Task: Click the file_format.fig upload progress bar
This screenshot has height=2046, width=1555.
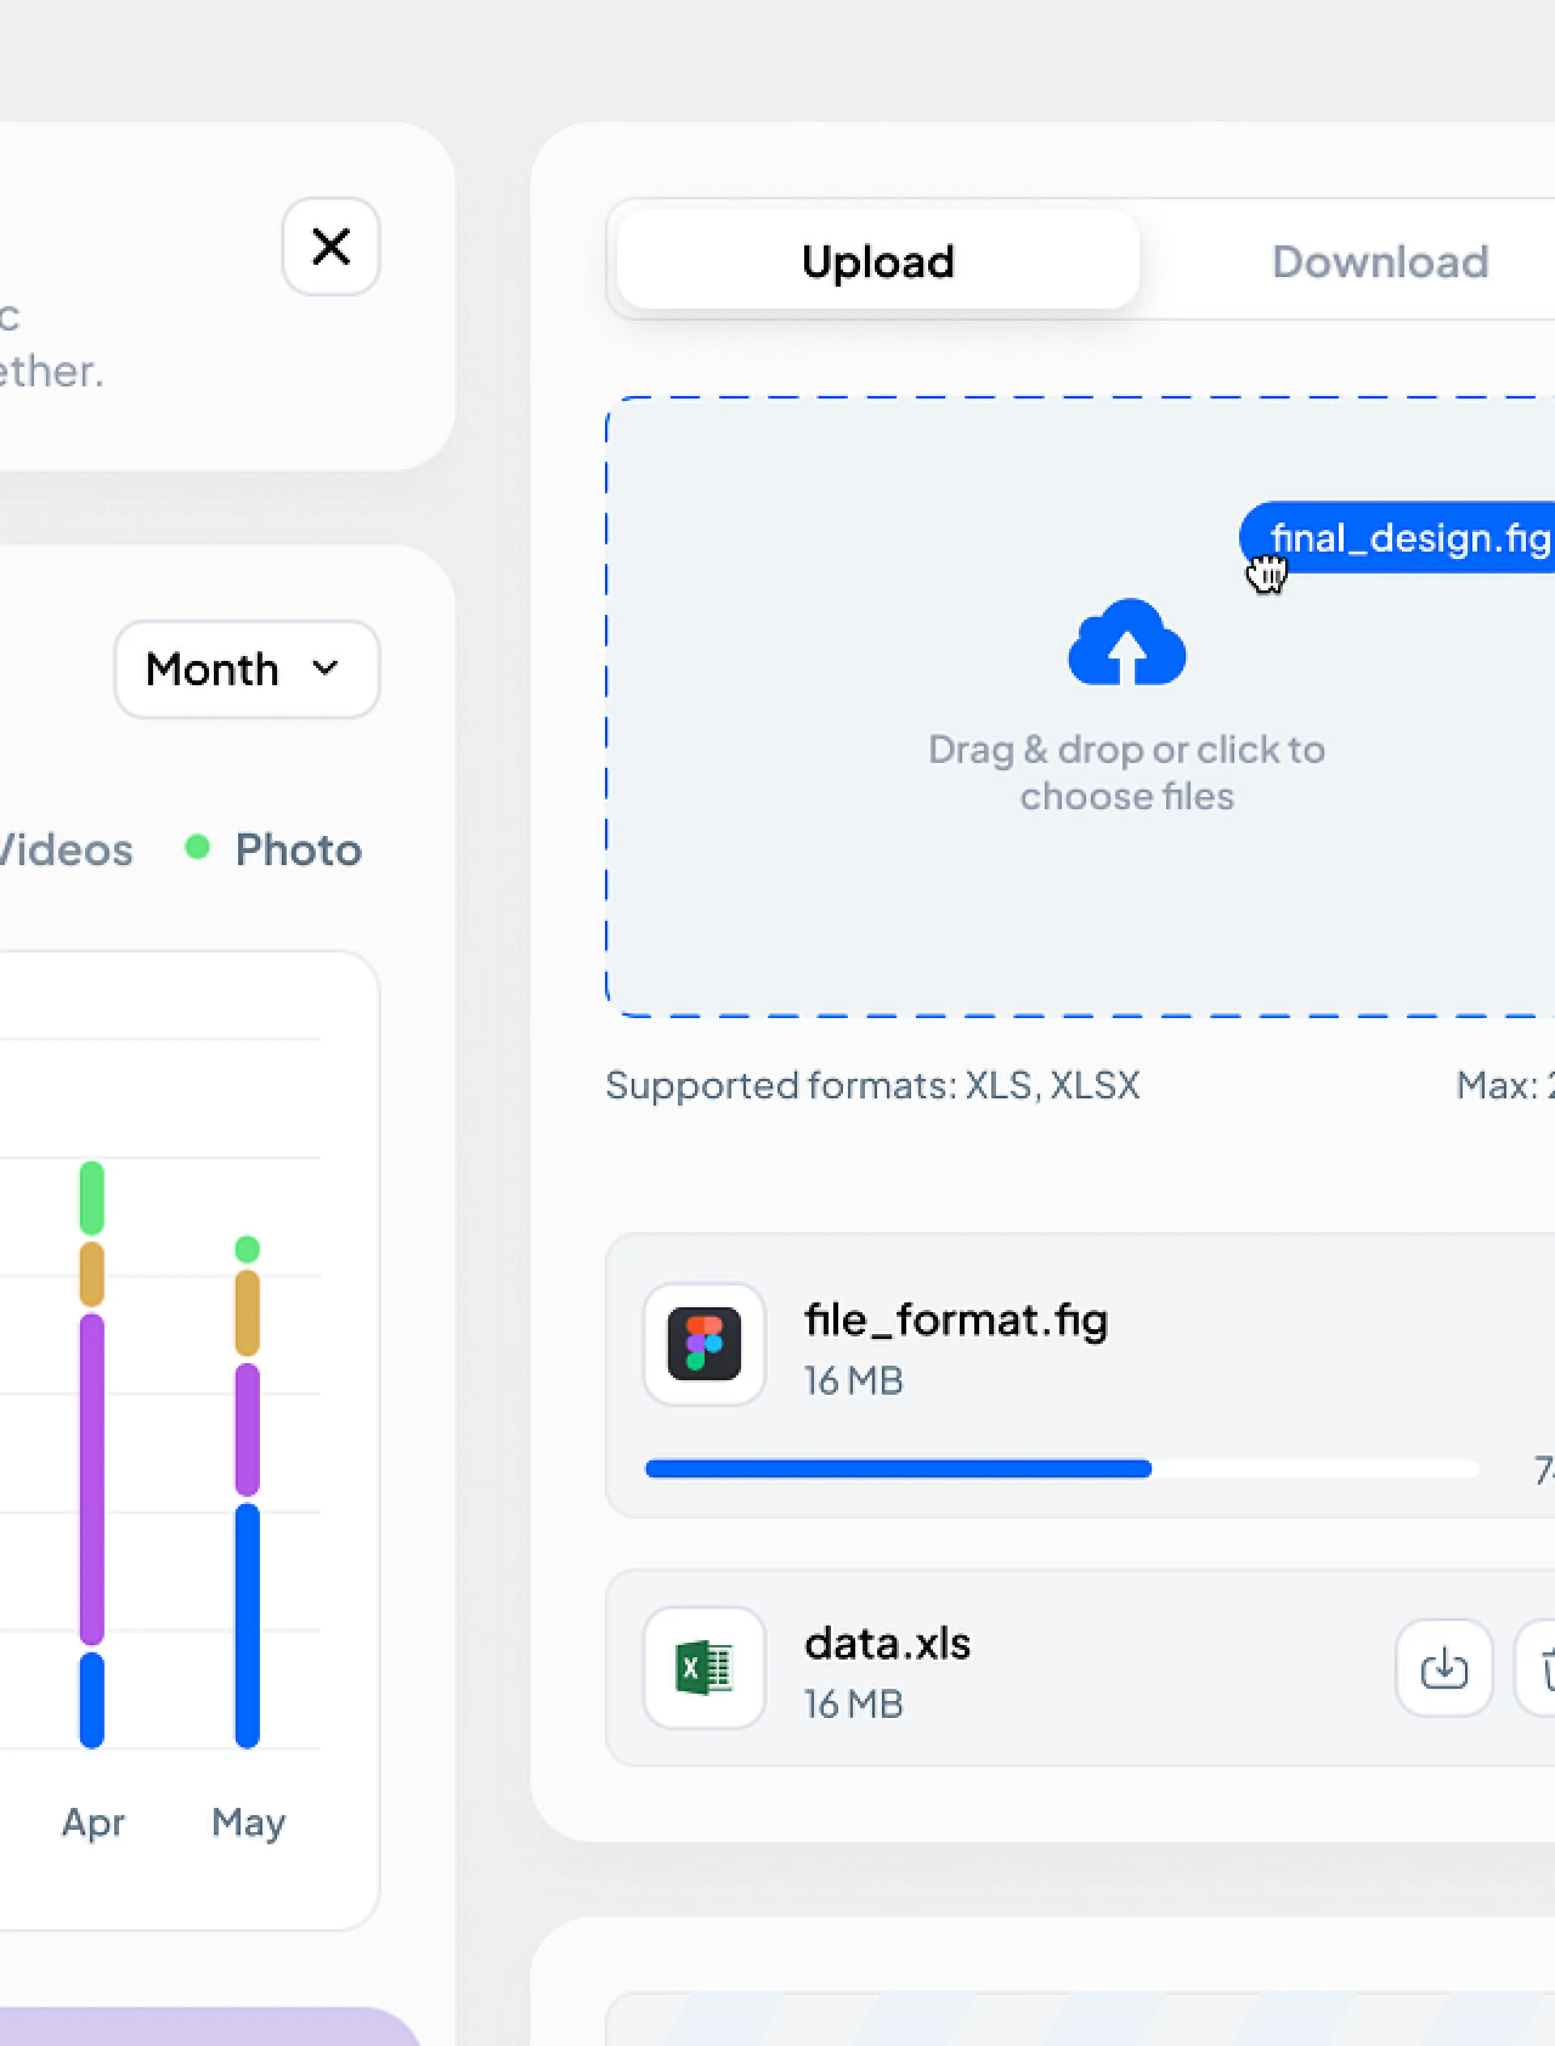Action: coord(1061,1468)
